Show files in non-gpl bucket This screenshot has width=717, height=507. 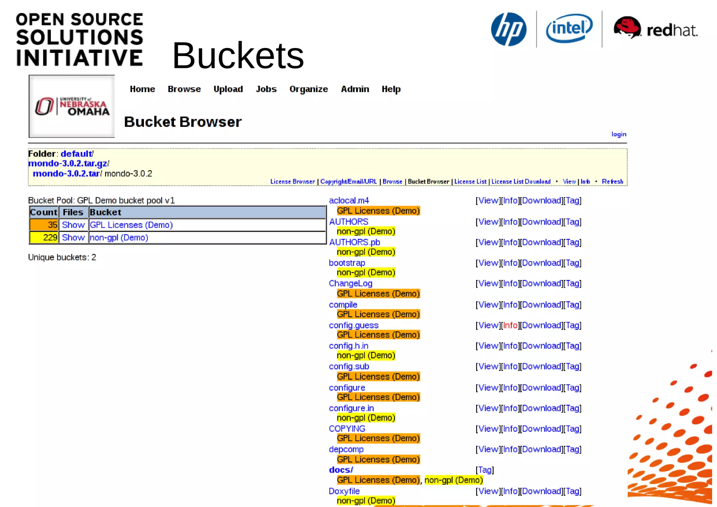click(73, 238)
